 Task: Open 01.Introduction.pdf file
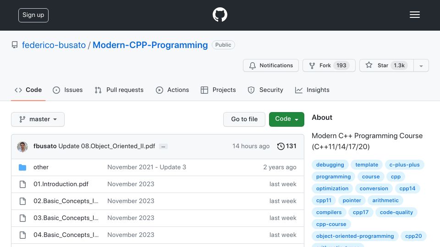click(61, 184)
